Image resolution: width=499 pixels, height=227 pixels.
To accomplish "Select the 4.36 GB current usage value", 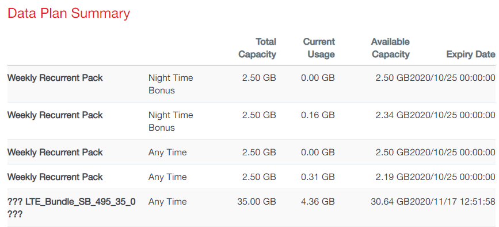I will [318, 201].
